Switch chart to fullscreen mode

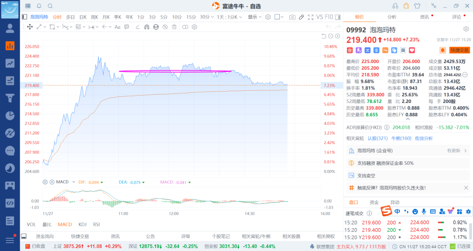click(311, 17)
